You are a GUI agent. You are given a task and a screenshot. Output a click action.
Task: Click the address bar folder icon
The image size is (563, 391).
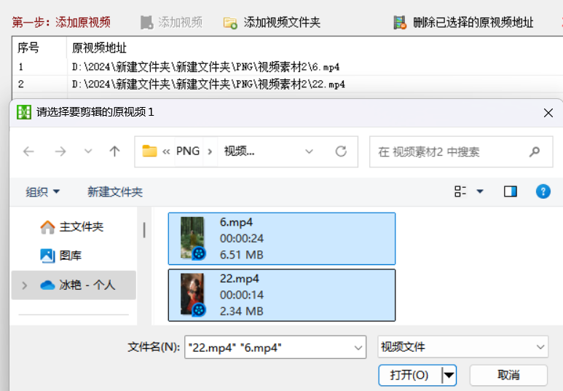pos(149,151)
